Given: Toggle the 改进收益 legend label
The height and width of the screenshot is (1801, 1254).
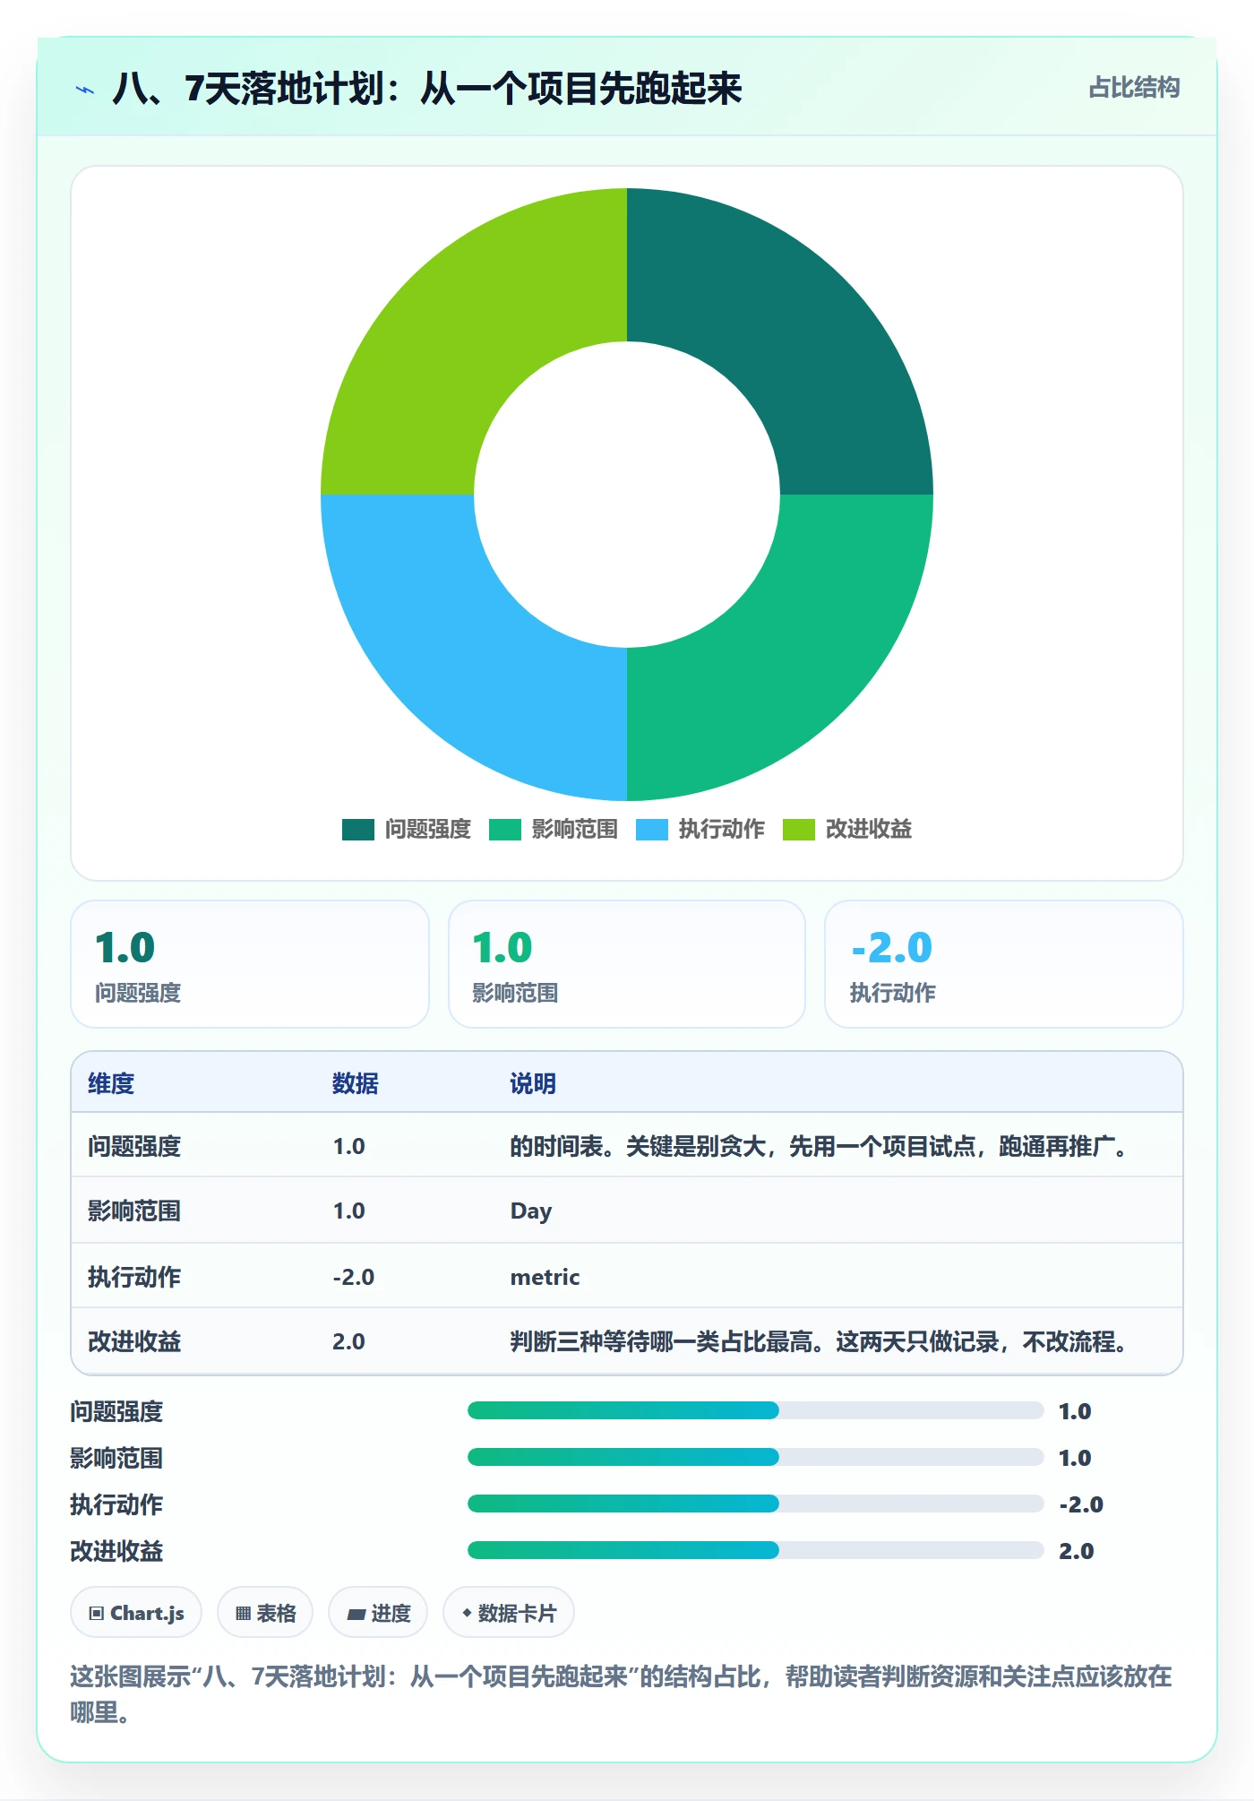Looking at the screenshot, I should (x=869, y=830).
